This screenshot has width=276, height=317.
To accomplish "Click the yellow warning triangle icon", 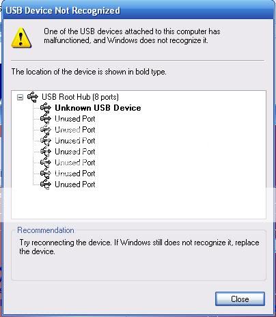I will [x=21, y=38].
